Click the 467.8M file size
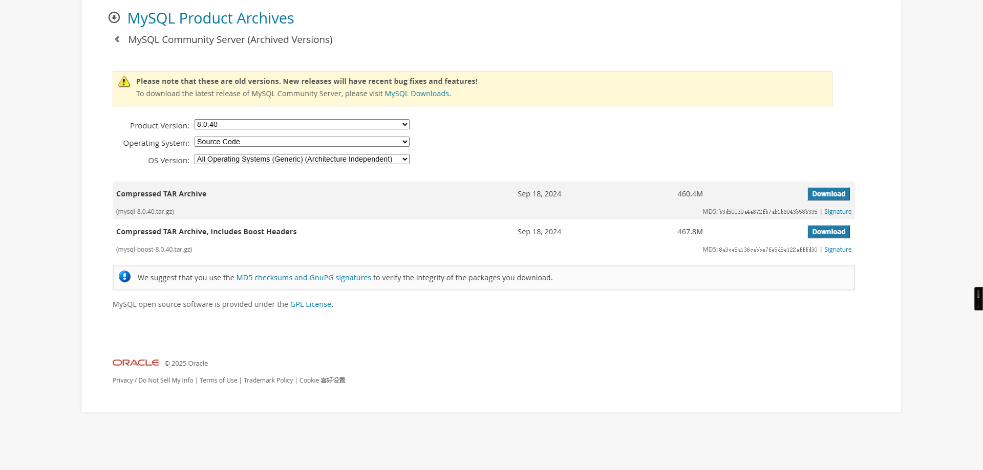Image resolution: width=983 pixels, height=470 pixels. pos(690,232)
